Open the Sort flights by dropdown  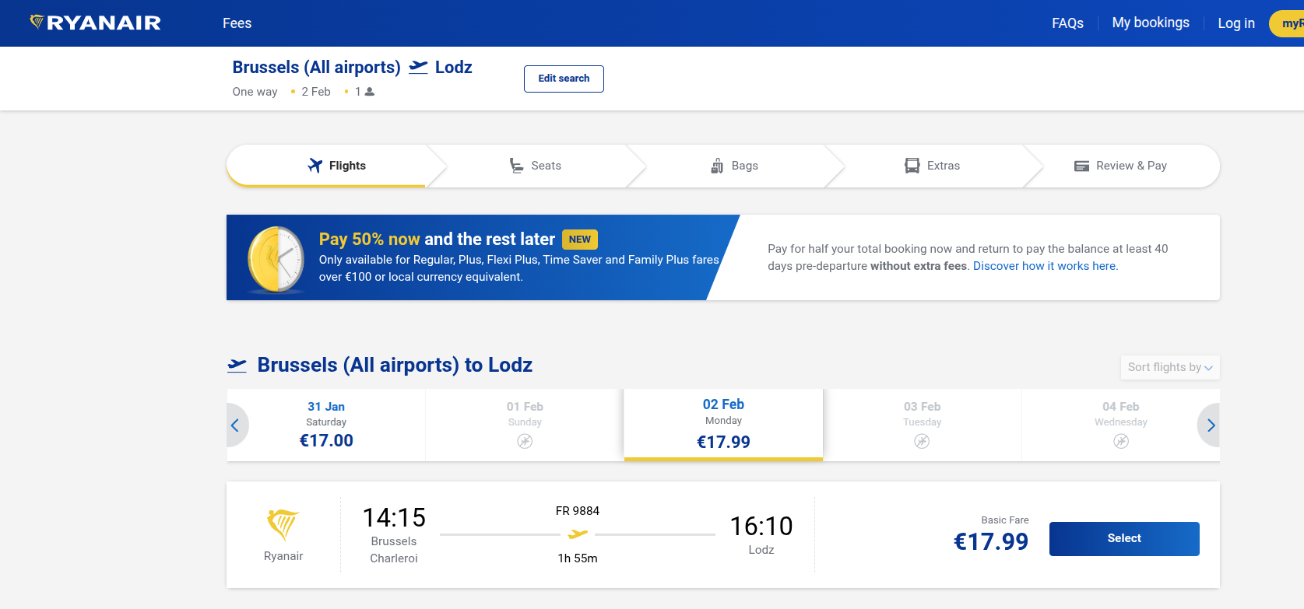[x=1169, y=367]
